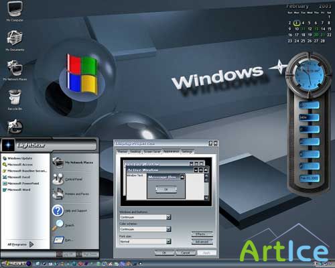335x268 pixels.
Task: Click the preview Message Box OK button
Action: pyautogui.click(x=166, y=190)
